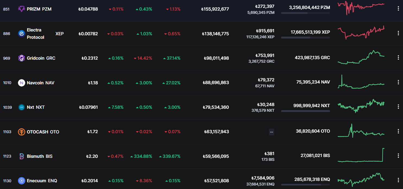The image size is (403, 189).
Task: Click Electra Protocol volume ₺915,691
Action: pos(265,31)
